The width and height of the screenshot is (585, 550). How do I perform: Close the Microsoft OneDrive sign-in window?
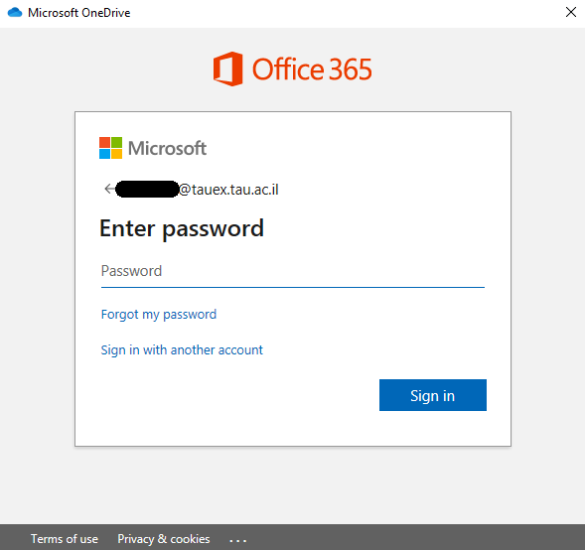point(570,12)
